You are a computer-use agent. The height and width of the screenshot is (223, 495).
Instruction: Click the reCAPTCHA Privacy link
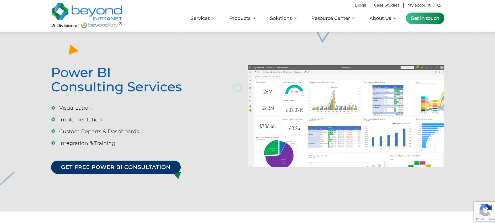click(480, 219)
